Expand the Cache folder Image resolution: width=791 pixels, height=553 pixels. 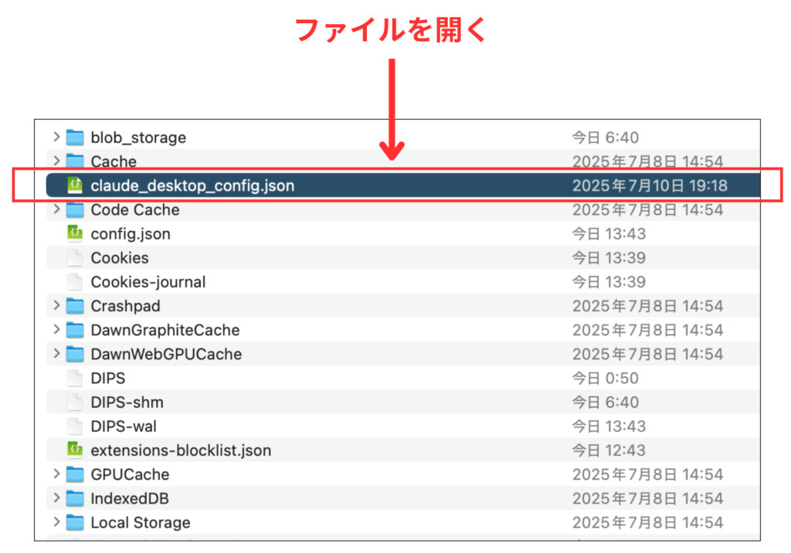click(56, 161)
